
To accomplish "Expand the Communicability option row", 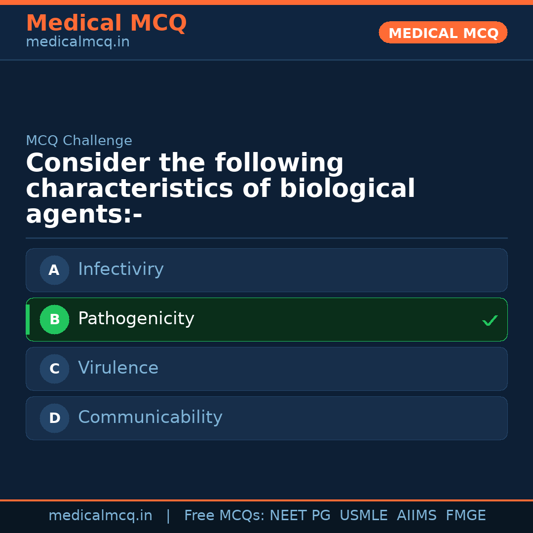I will click(x=266, y=418).
